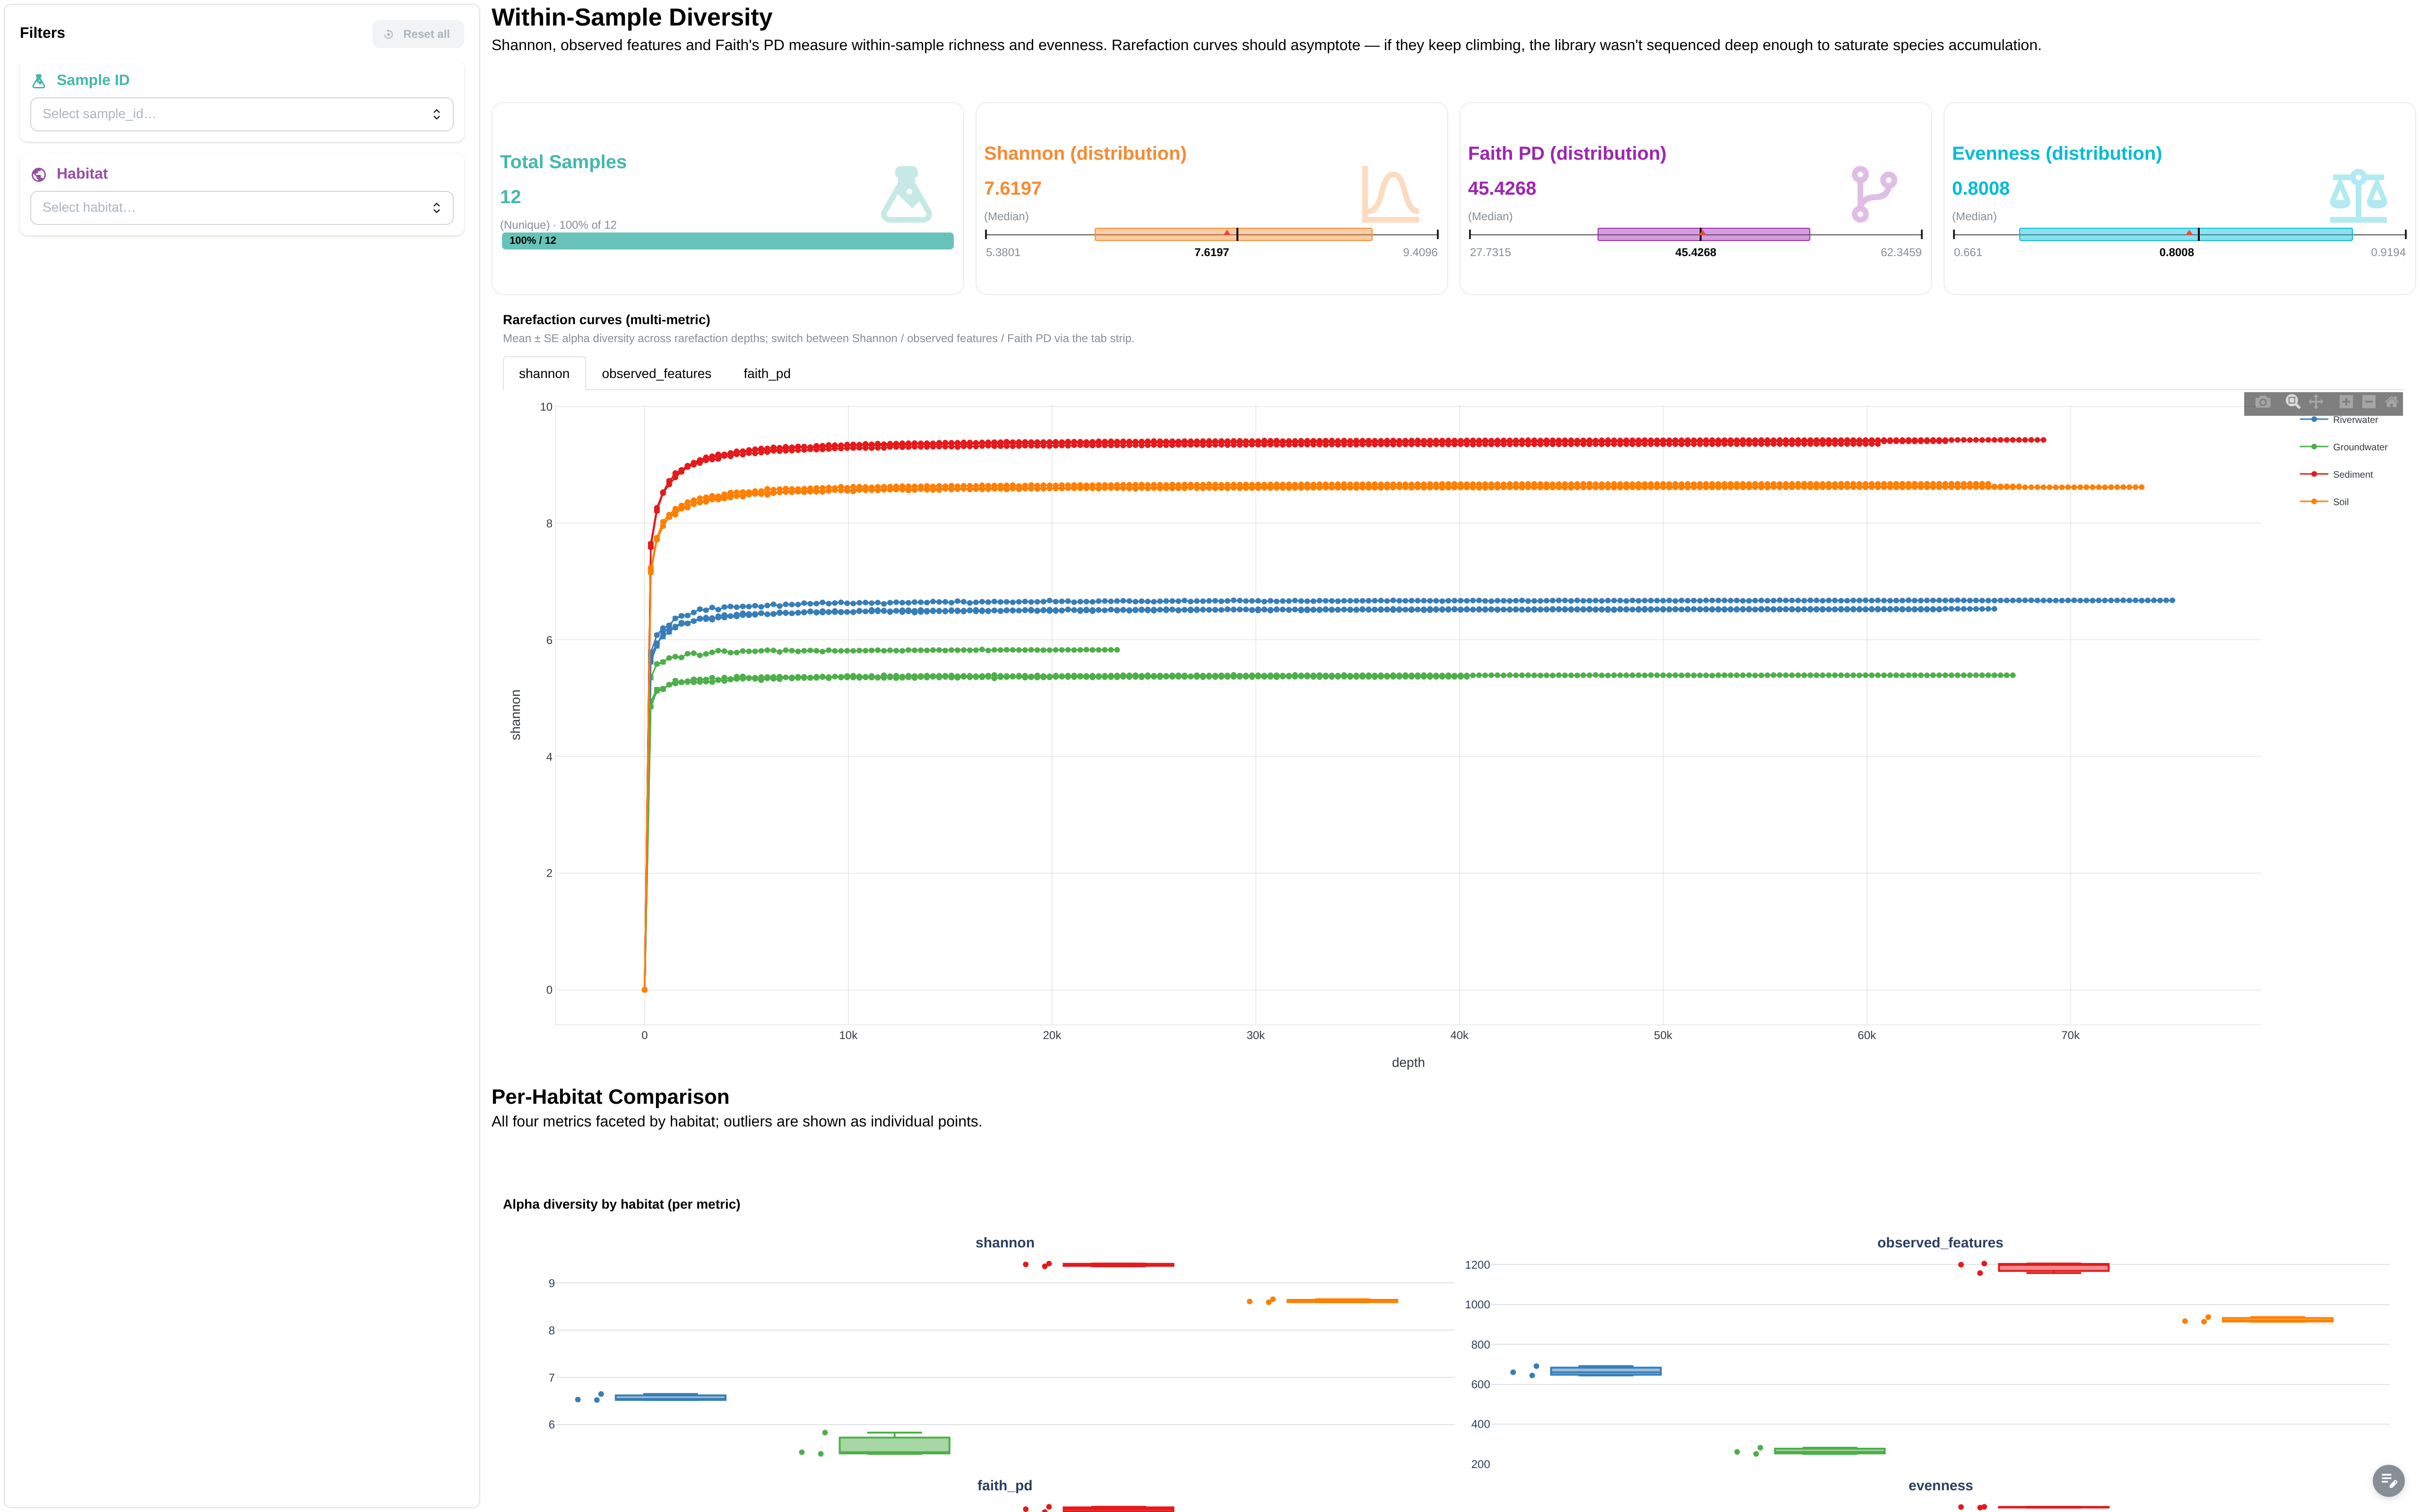Switch to the faith_pd tab
The height and width of the screenshot is (1512, 2420).
(x=767, y=374)
